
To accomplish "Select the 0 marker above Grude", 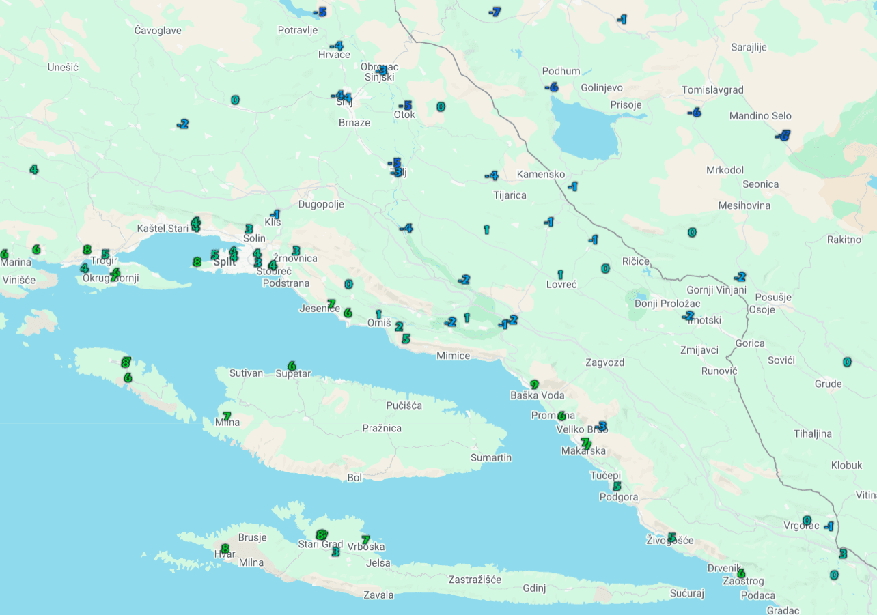I will click(847, 362).
